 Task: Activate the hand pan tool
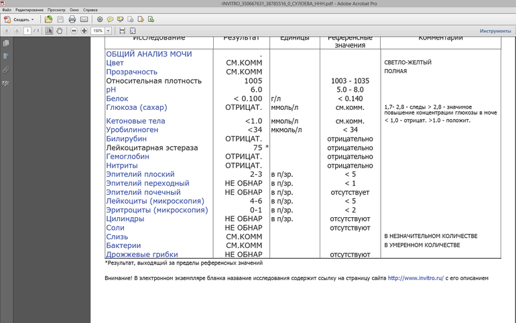tap(59, 31)
